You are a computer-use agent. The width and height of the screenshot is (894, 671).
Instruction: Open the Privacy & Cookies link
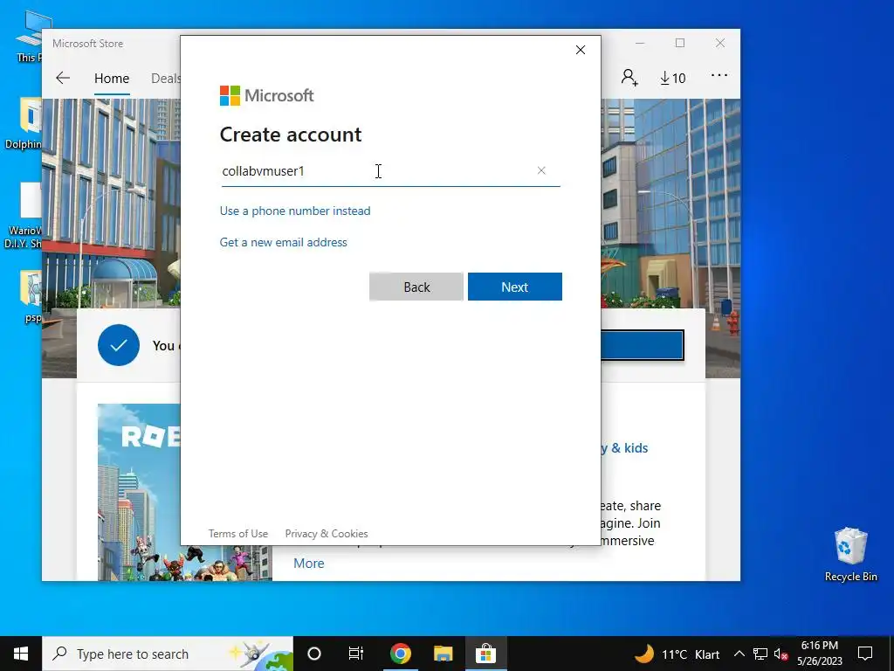[x=327, y=534]
